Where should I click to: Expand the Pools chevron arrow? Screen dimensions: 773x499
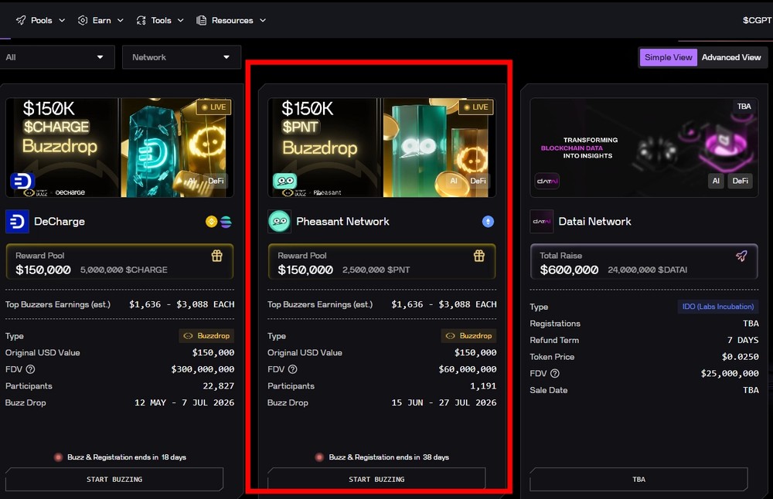[62, 20]
